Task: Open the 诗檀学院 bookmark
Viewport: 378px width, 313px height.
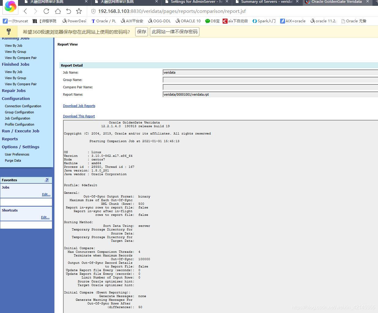Action: (x=45, y=21)
